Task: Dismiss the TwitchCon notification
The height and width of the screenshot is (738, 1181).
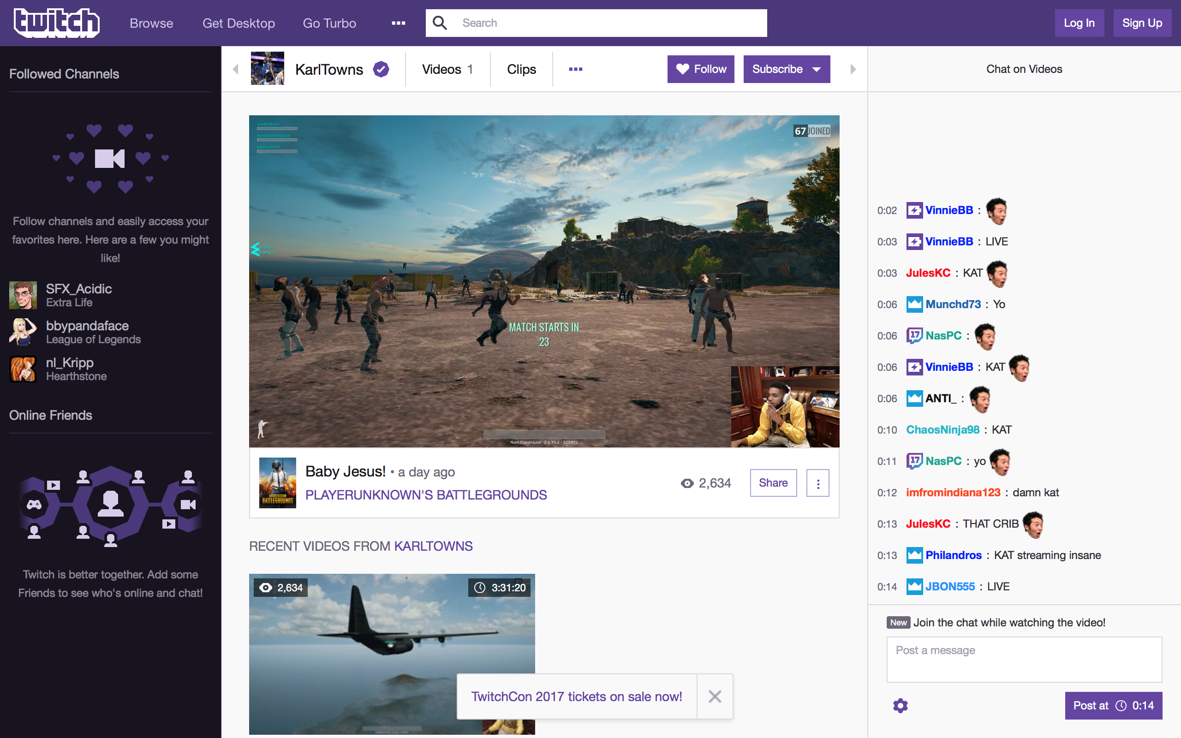Action: 715,696
